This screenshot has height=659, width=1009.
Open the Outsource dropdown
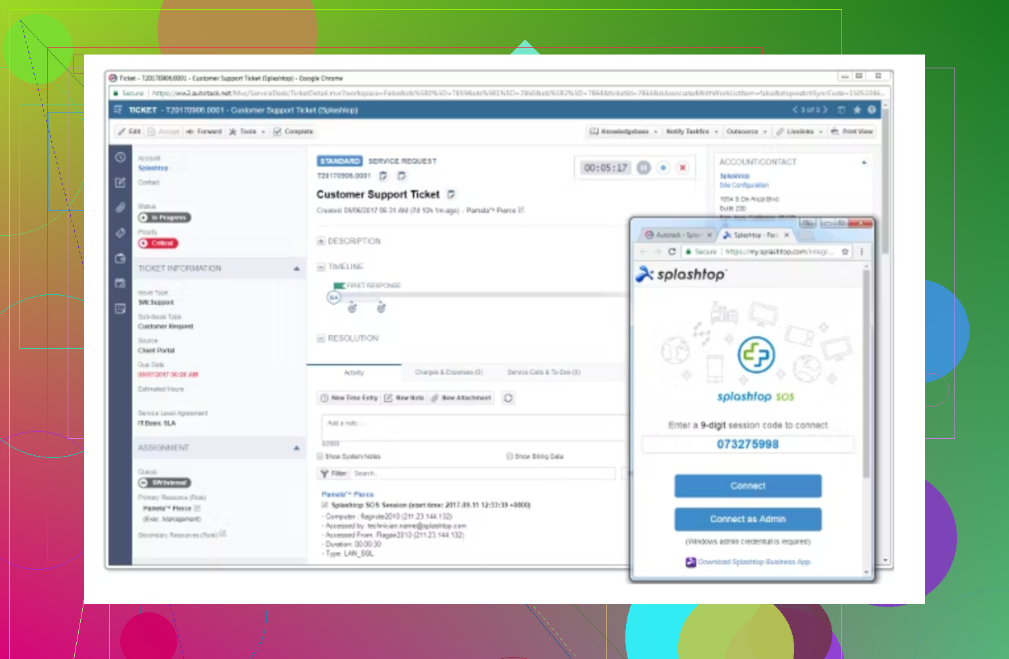click(x=747, y=131)
